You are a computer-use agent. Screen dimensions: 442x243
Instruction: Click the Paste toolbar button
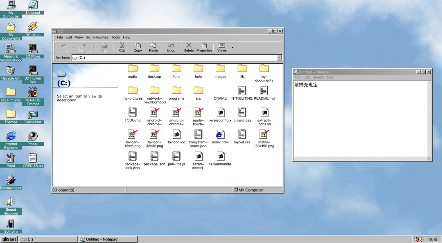click(153, 47)
